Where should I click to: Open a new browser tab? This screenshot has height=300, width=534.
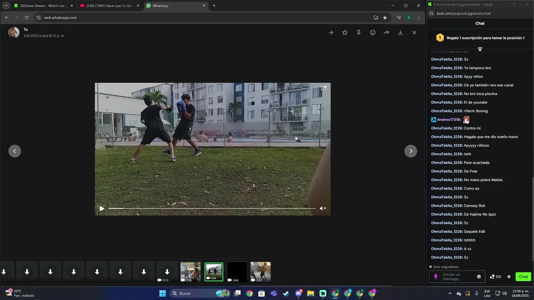214,6
